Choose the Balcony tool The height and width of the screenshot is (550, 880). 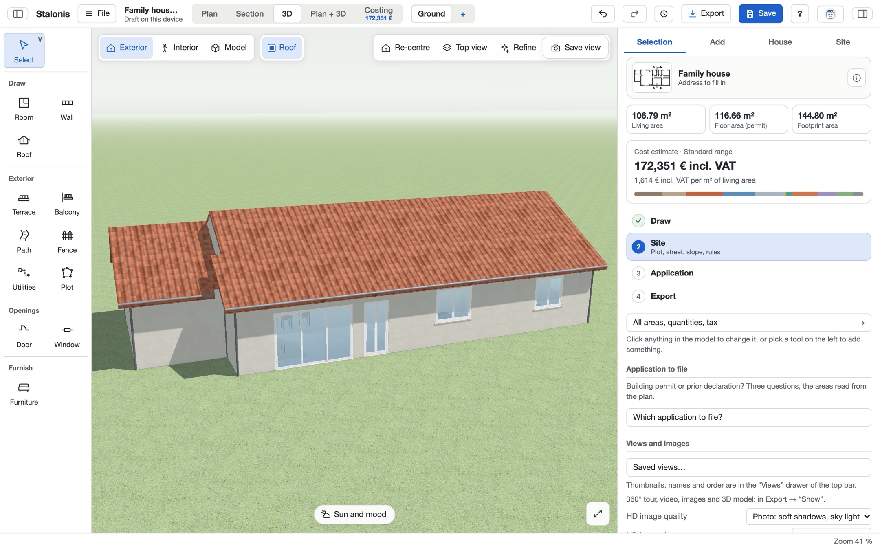pos(67,204)
